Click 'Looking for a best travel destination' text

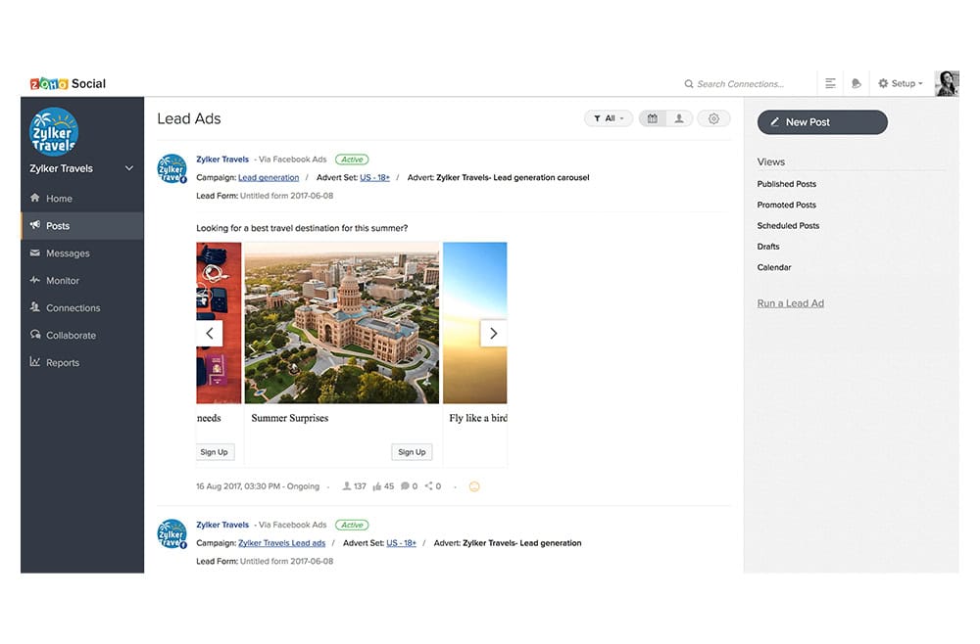302,228
